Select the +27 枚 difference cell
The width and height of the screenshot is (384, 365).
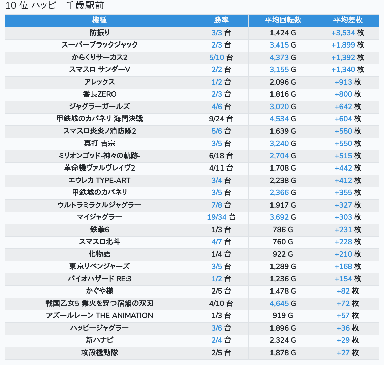point(348,353)
